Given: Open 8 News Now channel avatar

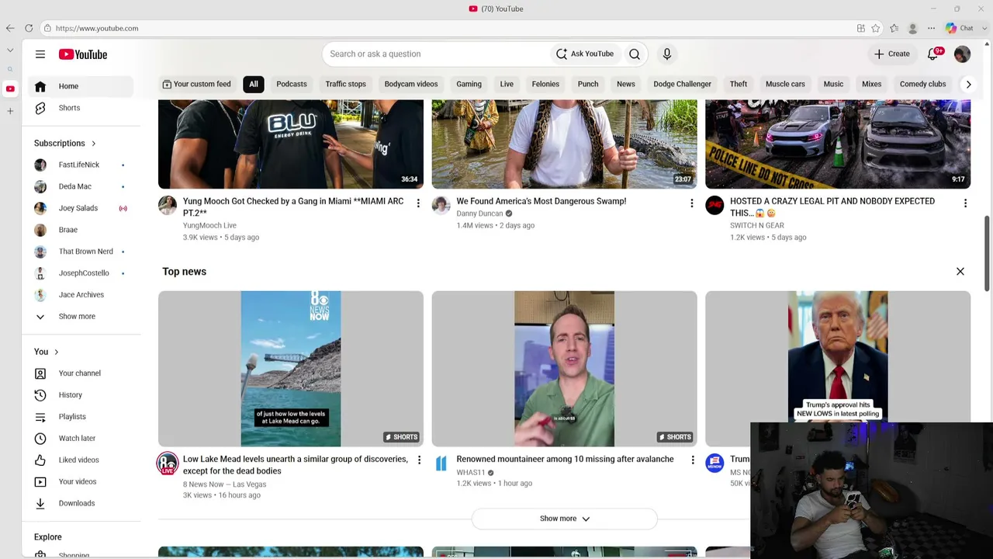Looking at the screenshot, I should (x=168, y=464).
